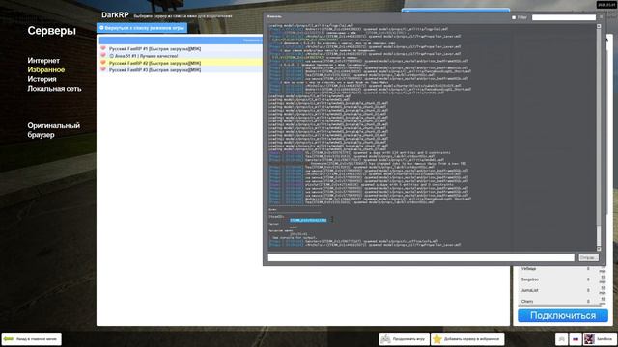Select server Area 51 #1
The width and height of the screenshot is (618, 347).
[x=181, y=56]
